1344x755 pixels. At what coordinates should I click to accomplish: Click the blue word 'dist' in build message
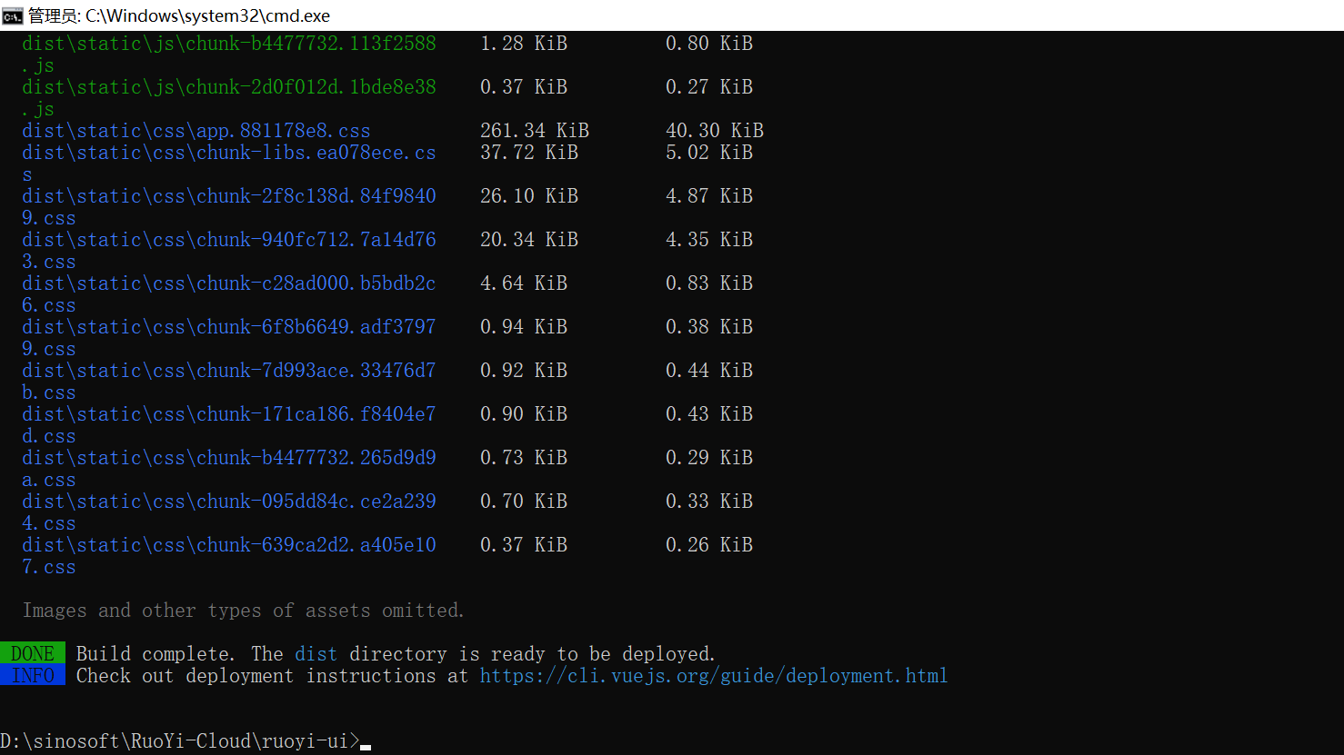(x=316, y=654)
